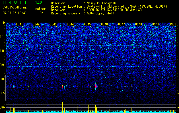Click the 'Observer' field label
Screen dimensions: 179x113
[58, 3]
